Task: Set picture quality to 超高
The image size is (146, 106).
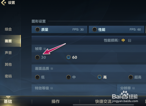Action: (x=135, y=77)
